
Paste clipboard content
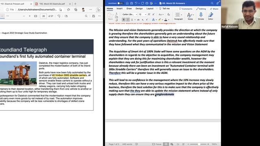[x=110, y=16]
